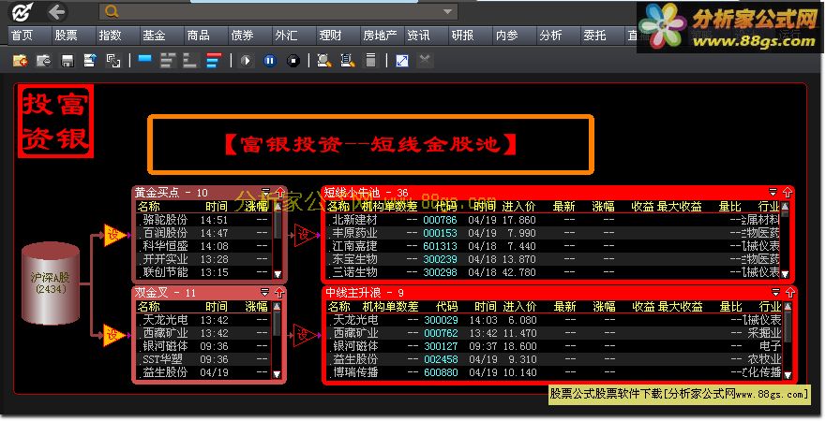Click in the top search input field
The width and height of the screenshot is (826, 421).
tap(278, 11)
